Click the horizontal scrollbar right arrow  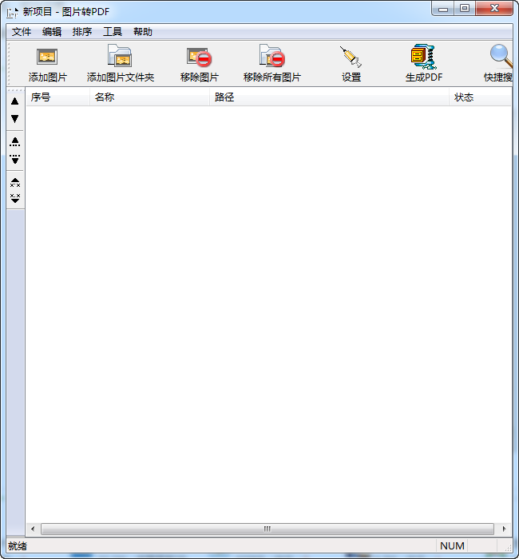tap(504, 529)
